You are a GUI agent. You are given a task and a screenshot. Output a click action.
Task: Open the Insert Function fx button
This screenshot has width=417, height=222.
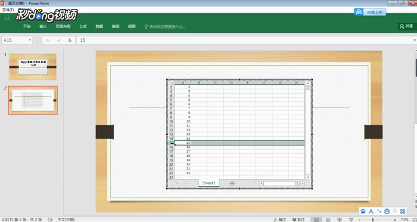(x=70, y=40)
